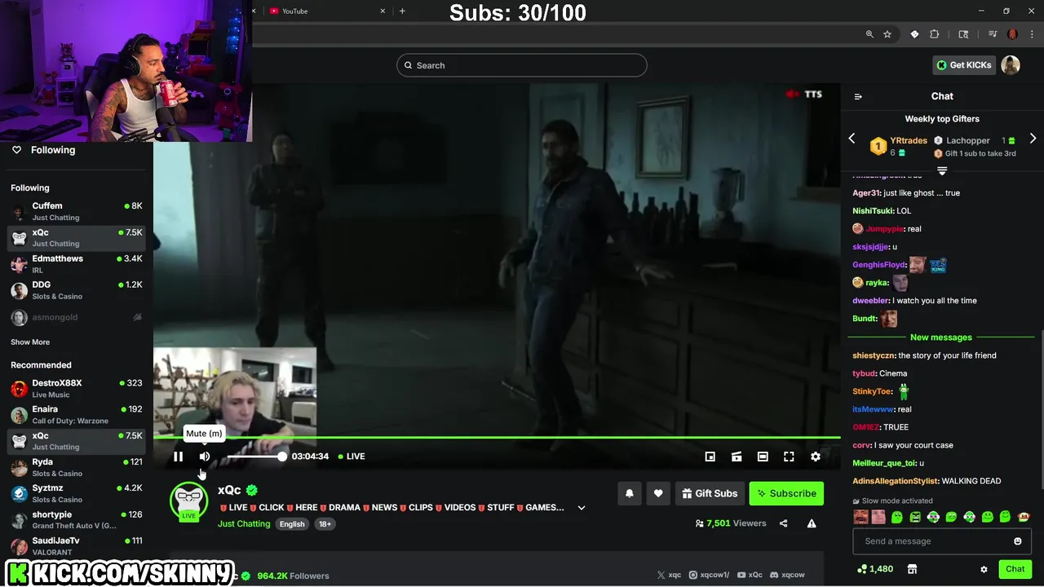Open shortypie Grand Theft Auto channel
Screen dimensions: 1044x587
click(77, 520)
